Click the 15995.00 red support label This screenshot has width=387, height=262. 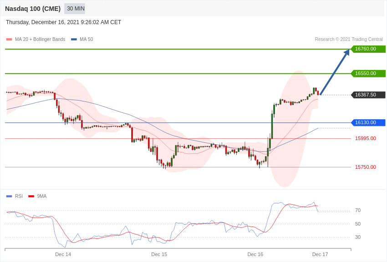pyautogui.click(x=366, y=138)
